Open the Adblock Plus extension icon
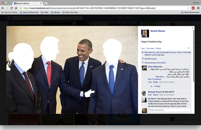The height and width of the screenshot is (130, 201). tap(193, 8)
